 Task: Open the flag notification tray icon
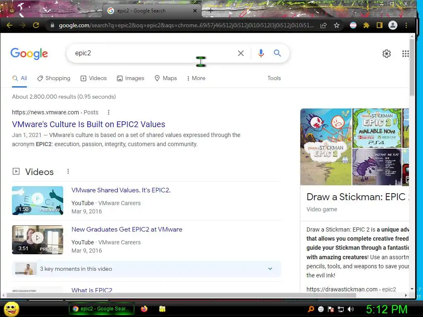(331, 309)
